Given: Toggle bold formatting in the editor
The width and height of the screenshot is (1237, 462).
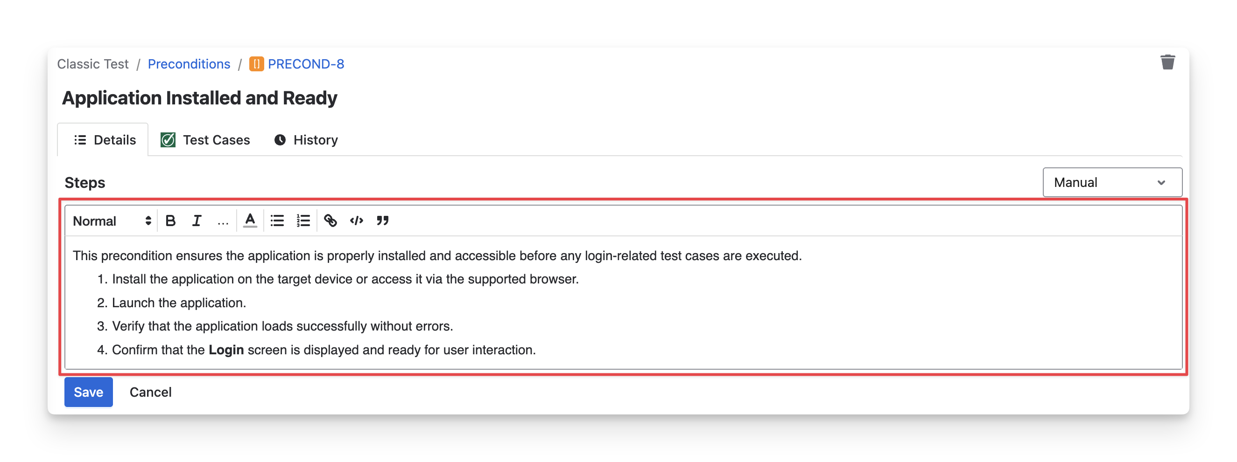Looking at the screenshot, I should tap(170, 221).
